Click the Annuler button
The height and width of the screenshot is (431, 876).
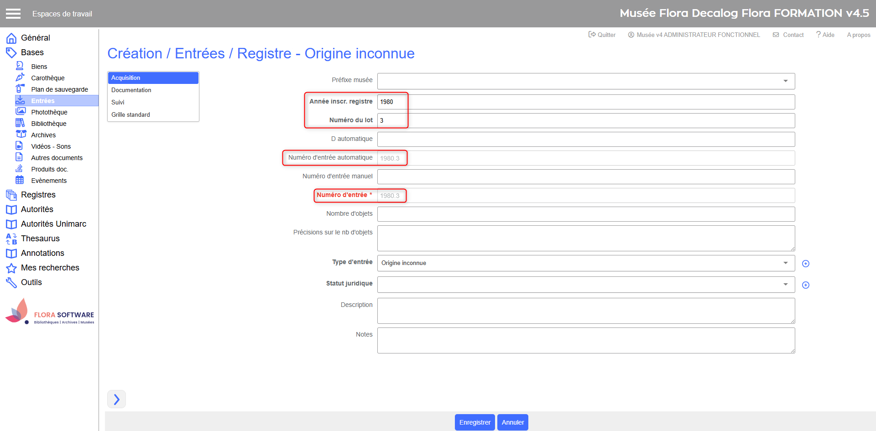click(512, 422)
